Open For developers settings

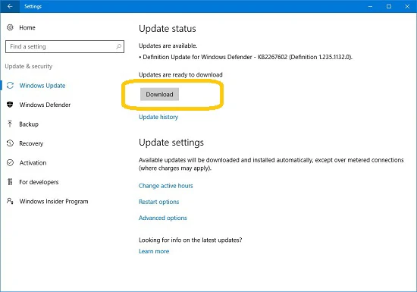(x=39, y=182)
